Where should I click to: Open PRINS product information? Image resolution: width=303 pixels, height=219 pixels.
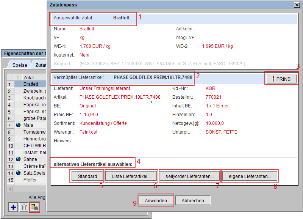tap(281, 79)
